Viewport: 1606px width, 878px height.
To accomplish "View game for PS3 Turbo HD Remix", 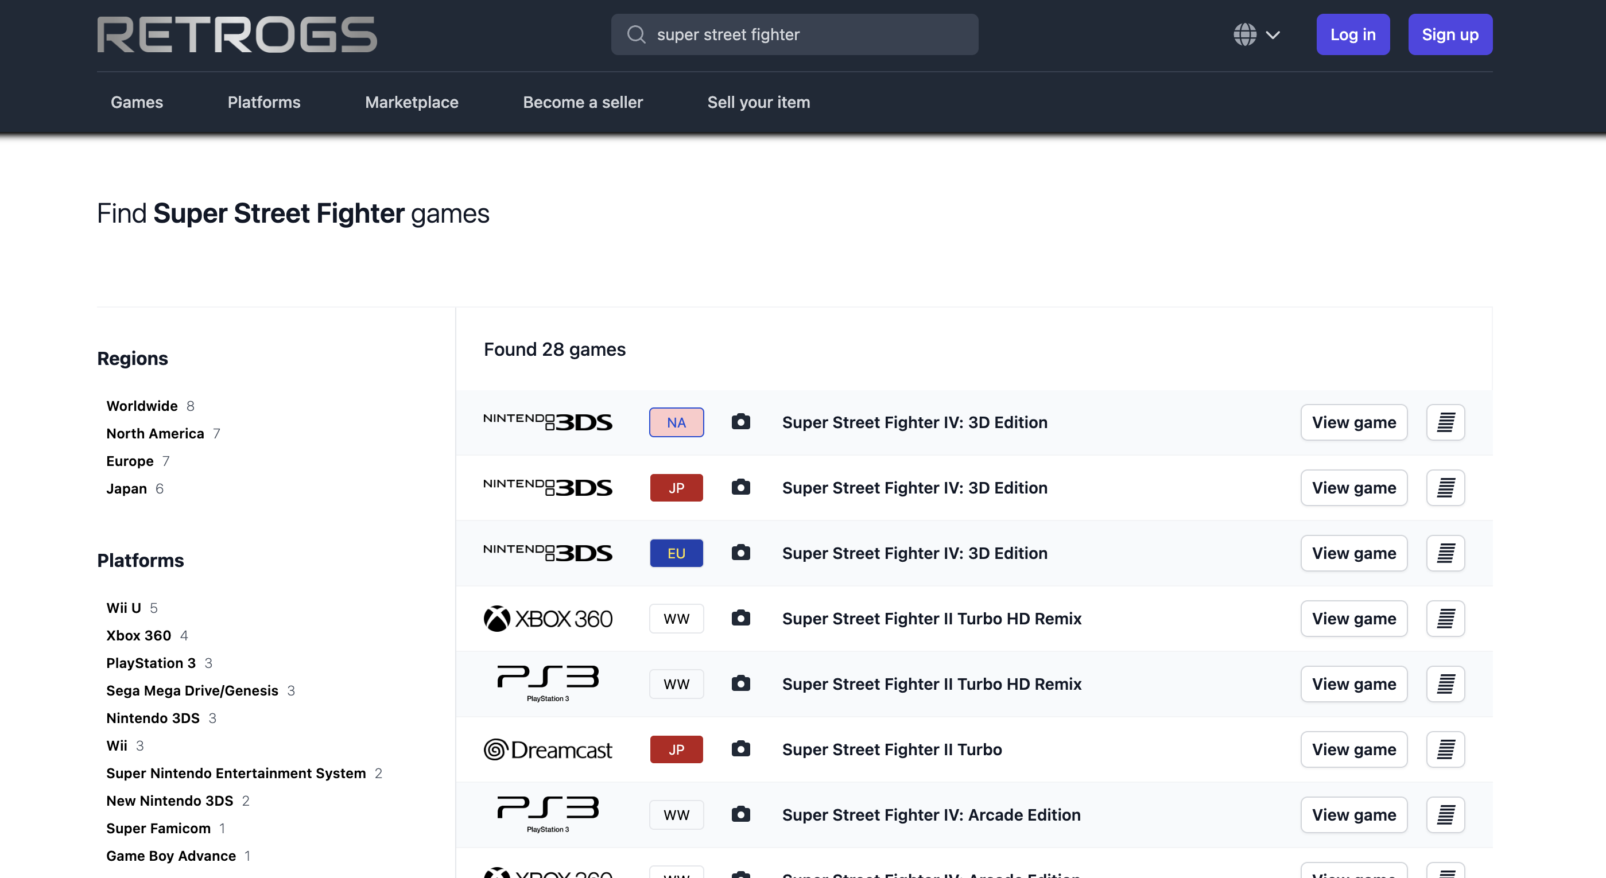I will coord(1353,683).
